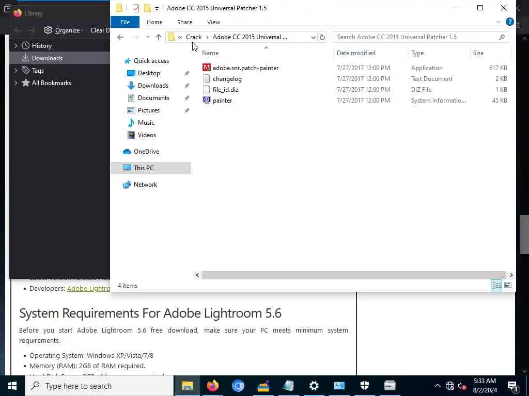529x396 pixels.
Task: Open the Windows Start menu
Action: pos(12,386)
